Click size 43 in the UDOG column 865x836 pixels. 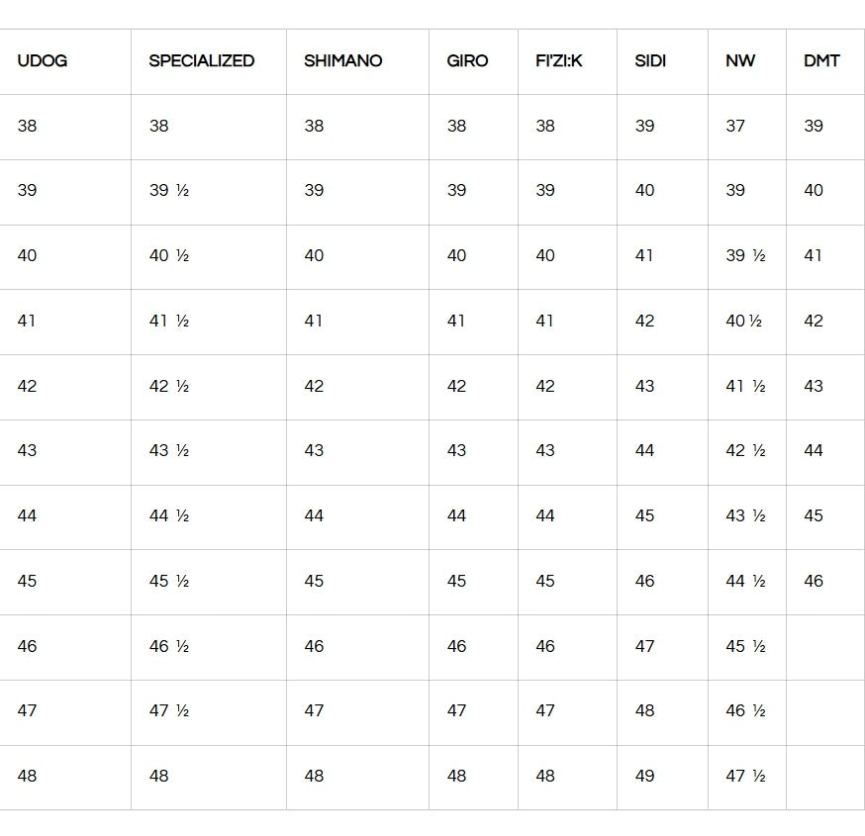[x=27, y=451]
